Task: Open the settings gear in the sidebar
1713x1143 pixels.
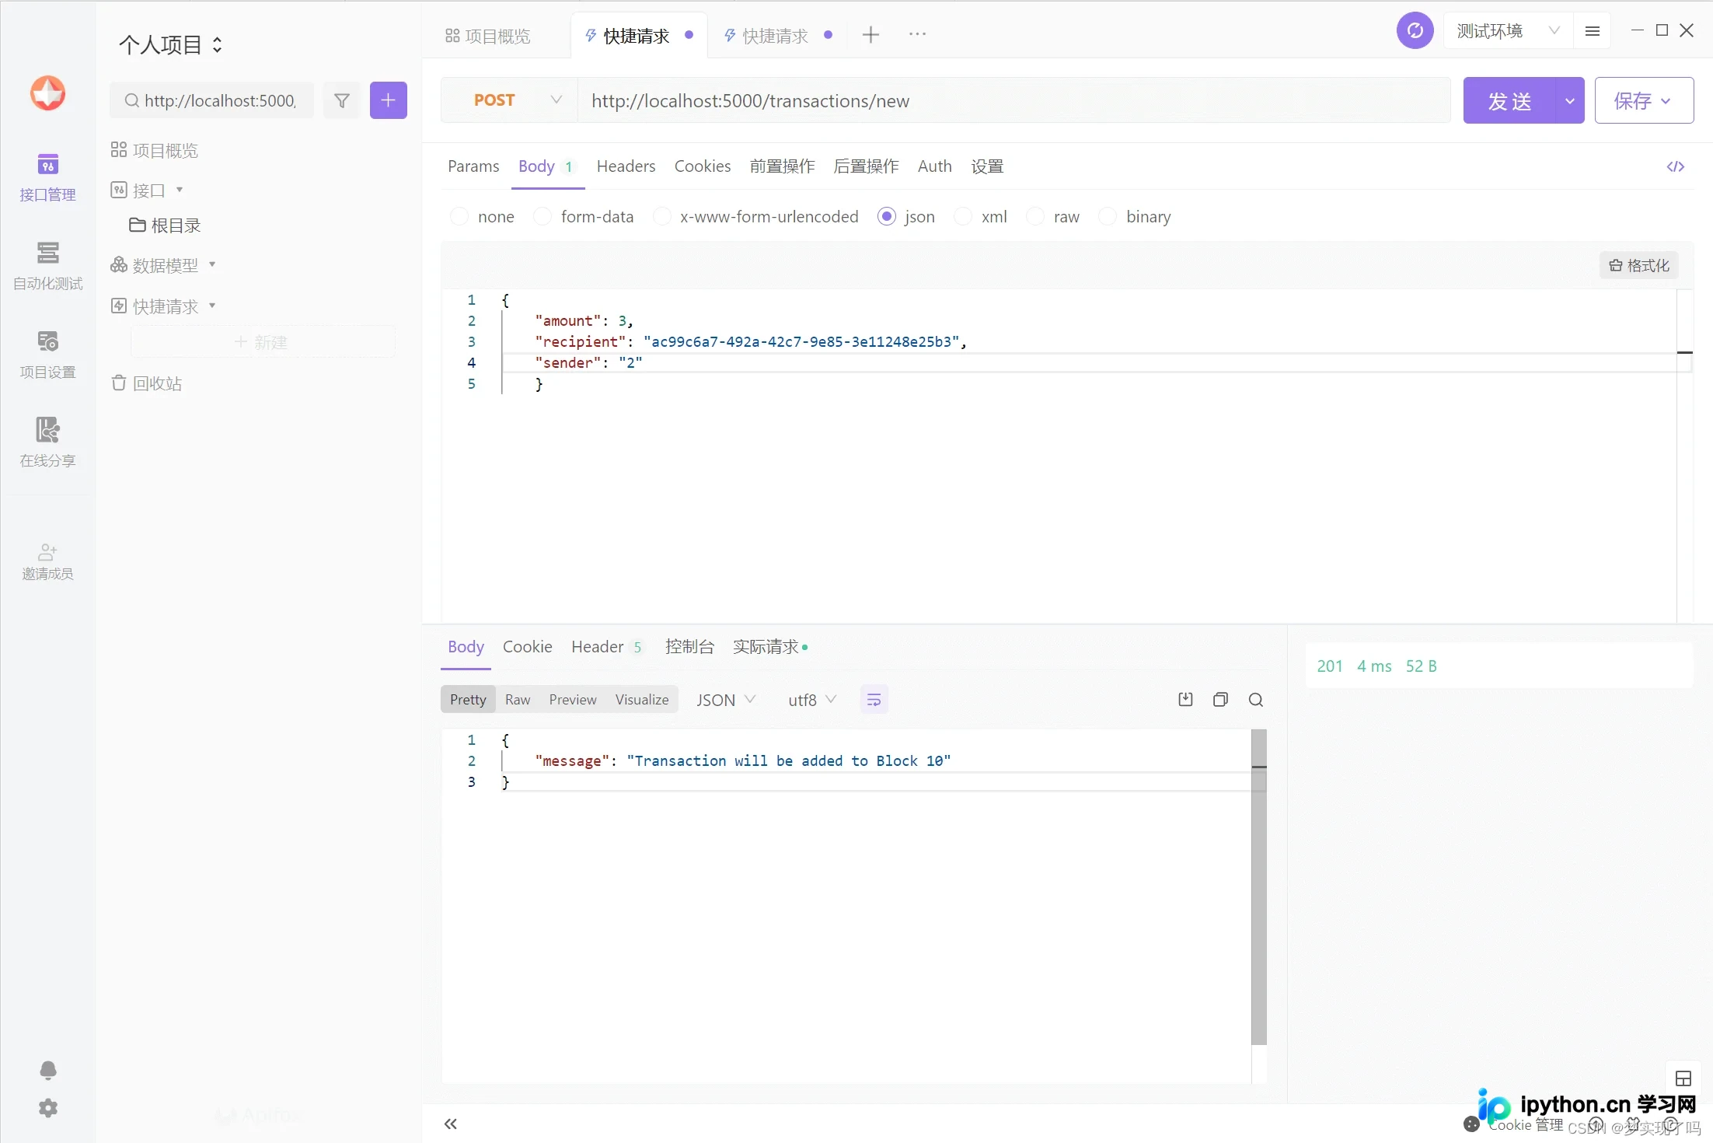Action: point(48,1108)
